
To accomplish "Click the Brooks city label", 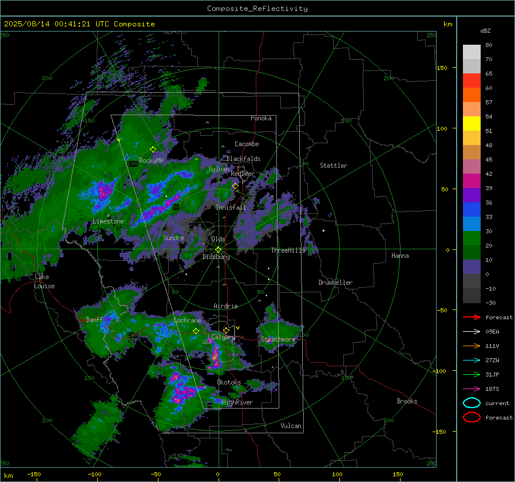I will point(407,401).
